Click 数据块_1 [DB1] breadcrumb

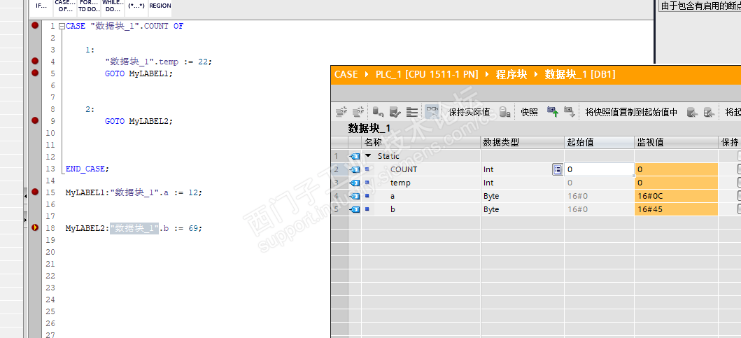[x=580, y=74]
